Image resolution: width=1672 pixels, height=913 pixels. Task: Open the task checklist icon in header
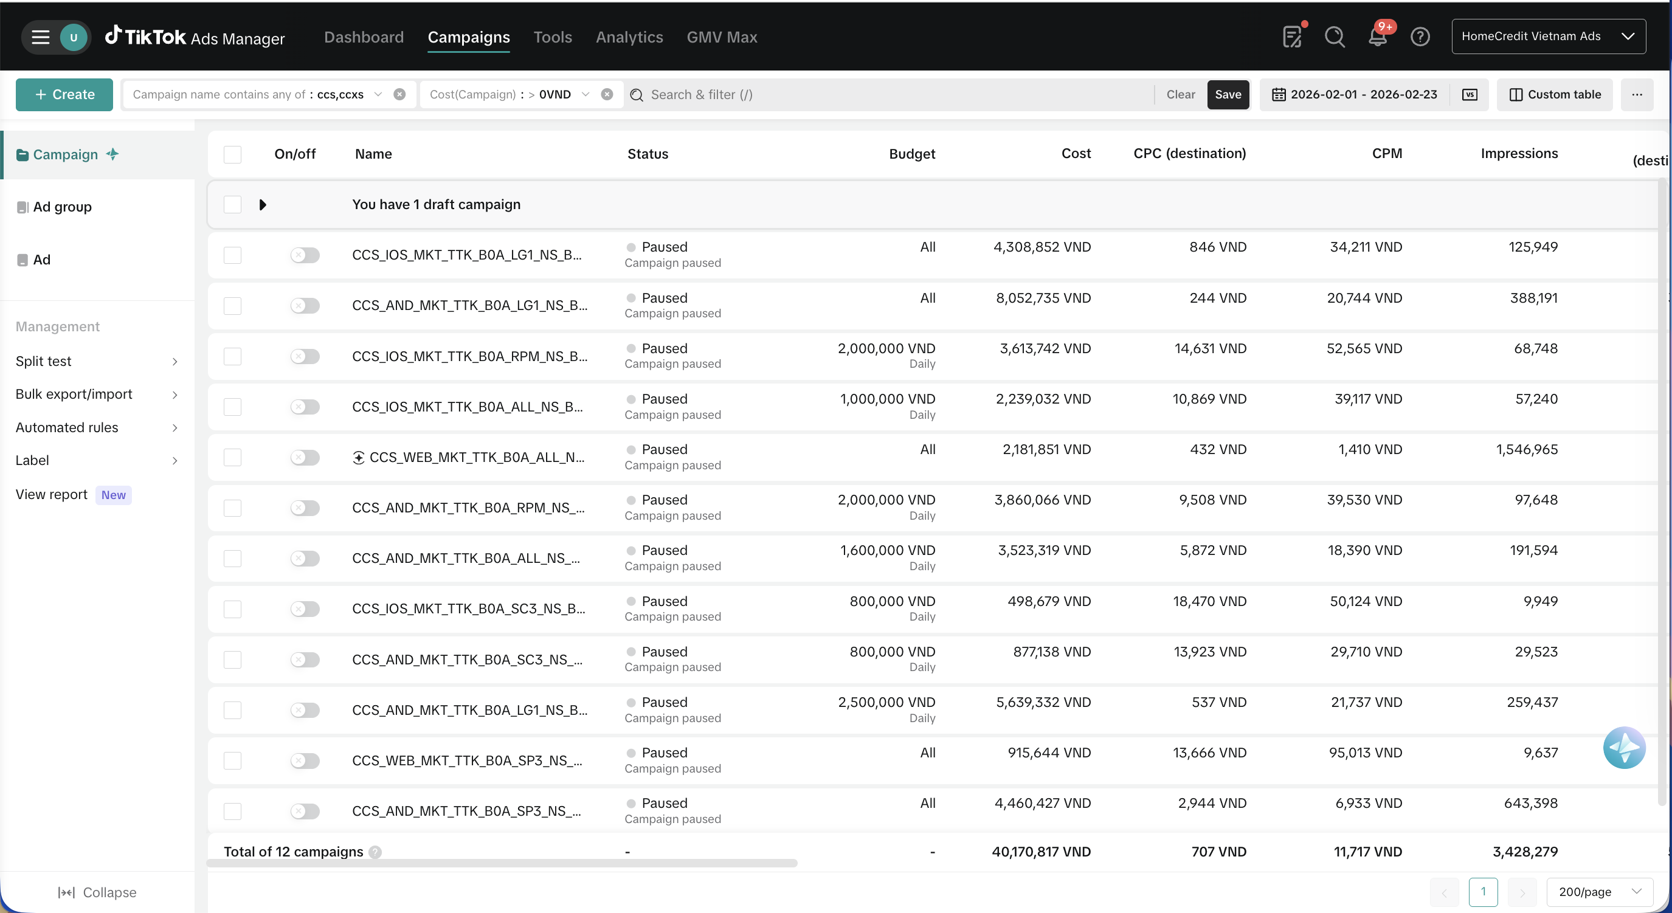tap(1292, 37)
